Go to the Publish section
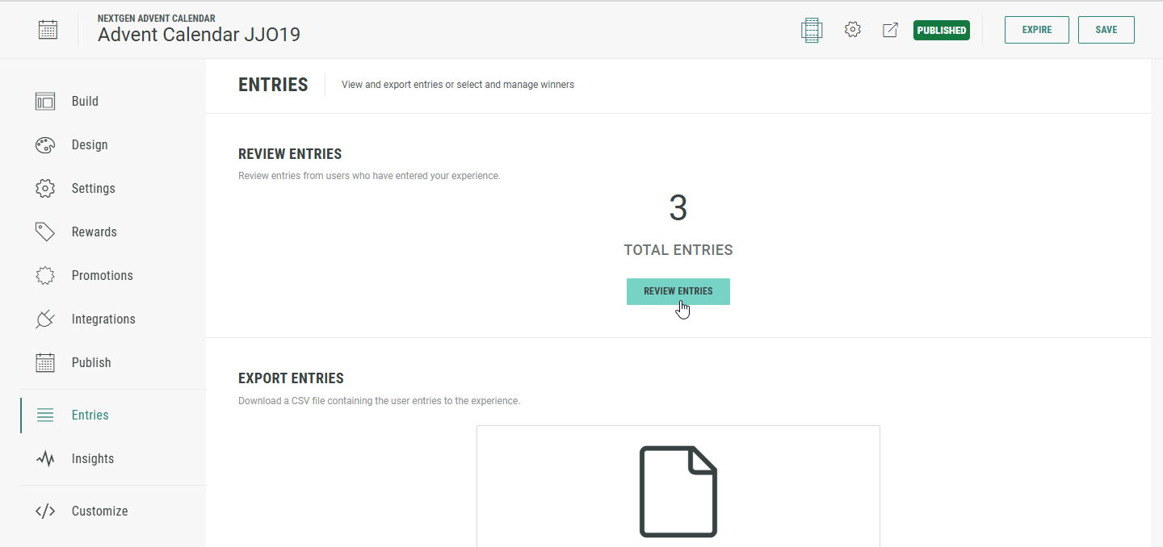 [x=90, y=362]
